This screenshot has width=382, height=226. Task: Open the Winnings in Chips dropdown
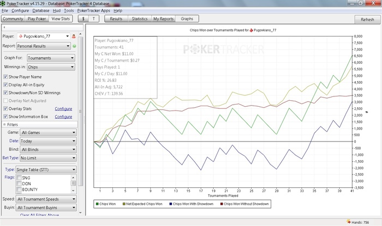point(51,67)
